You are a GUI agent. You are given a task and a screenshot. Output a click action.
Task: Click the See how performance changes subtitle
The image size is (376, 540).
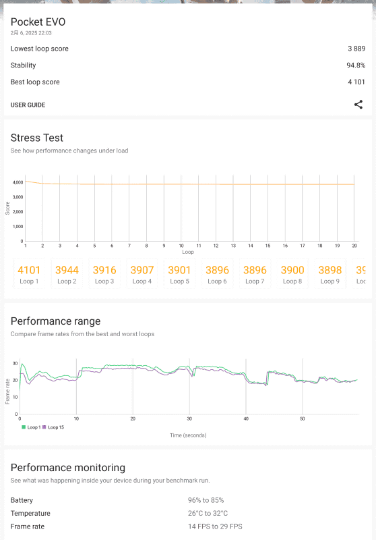point(69,151)
